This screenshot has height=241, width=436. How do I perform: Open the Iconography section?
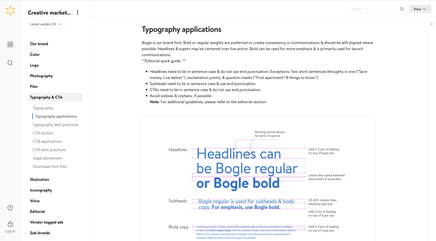coord(41,190)
